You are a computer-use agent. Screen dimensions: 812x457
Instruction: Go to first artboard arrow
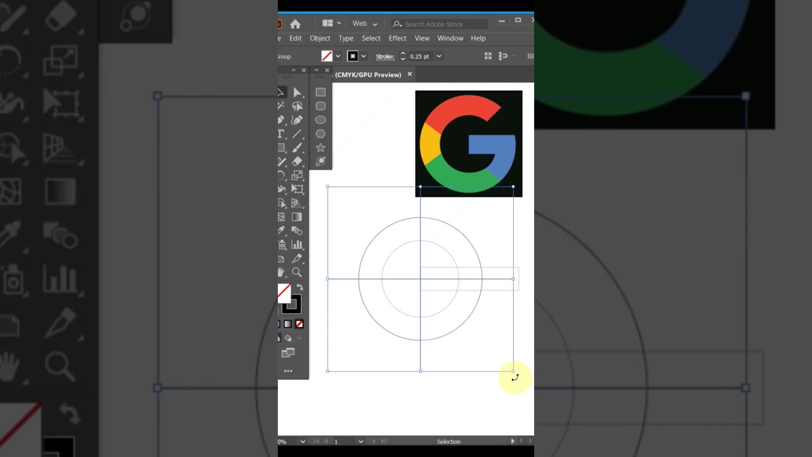click(316, 441)
